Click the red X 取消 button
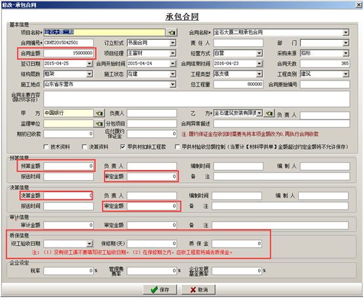 (199, 290)
